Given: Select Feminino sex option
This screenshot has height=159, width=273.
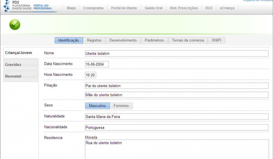Looking at the screenshot, I should [121, 106].
